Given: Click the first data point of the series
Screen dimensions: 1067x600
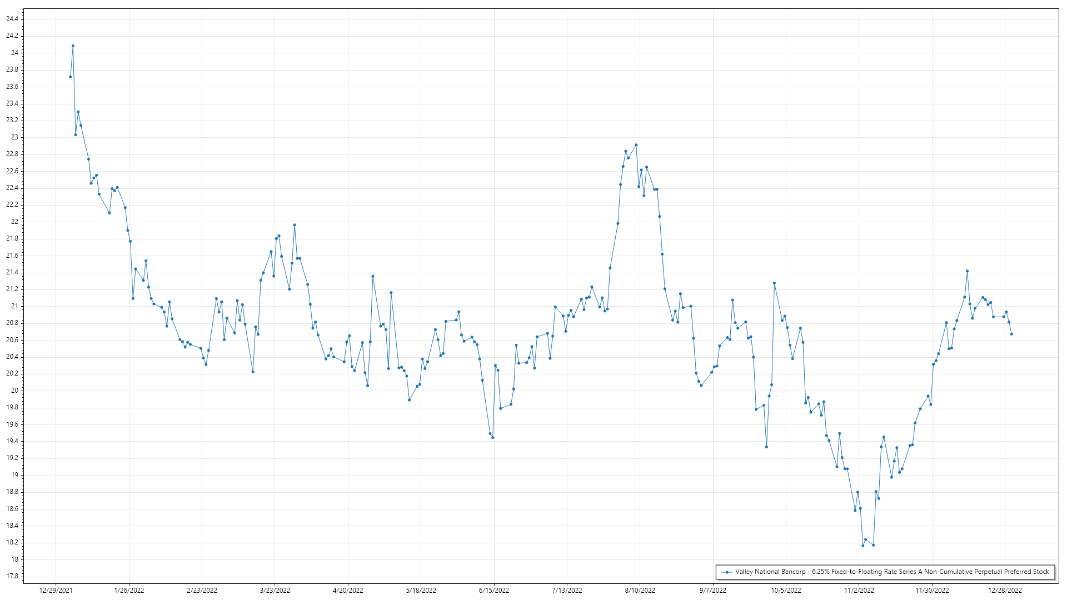Looking at the screenshot, I should pos(70,77).
